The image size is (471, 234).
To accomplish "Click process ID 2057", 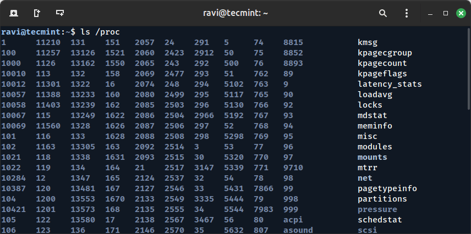I will click(145, 43).
